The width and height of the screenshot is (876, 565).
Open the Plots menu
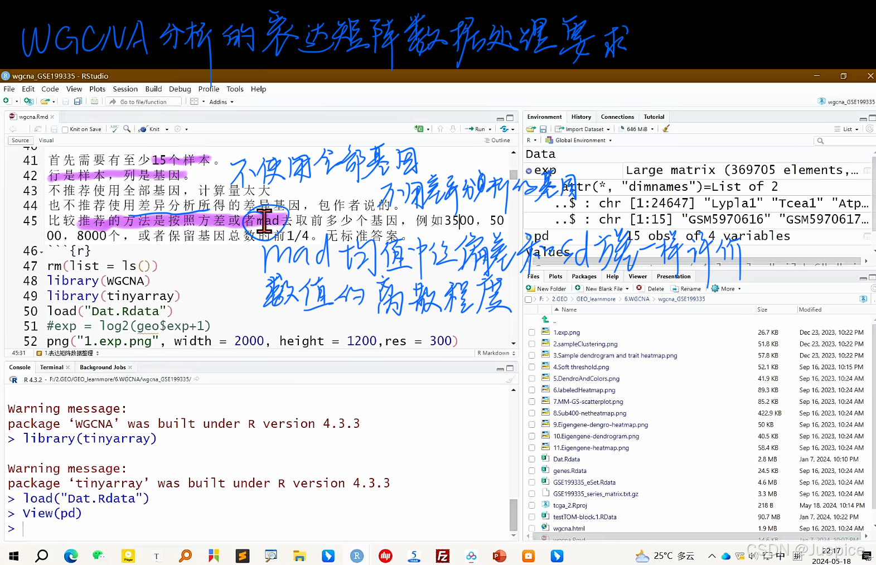(97, 89)
